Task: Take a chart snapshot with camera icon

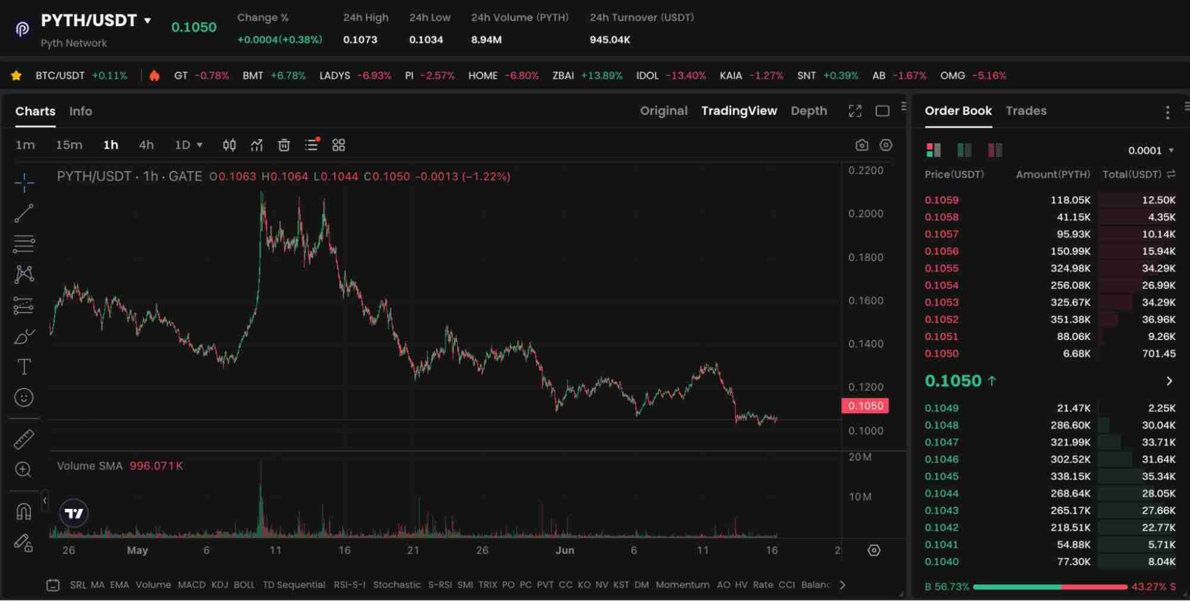Action: (863, 144)
